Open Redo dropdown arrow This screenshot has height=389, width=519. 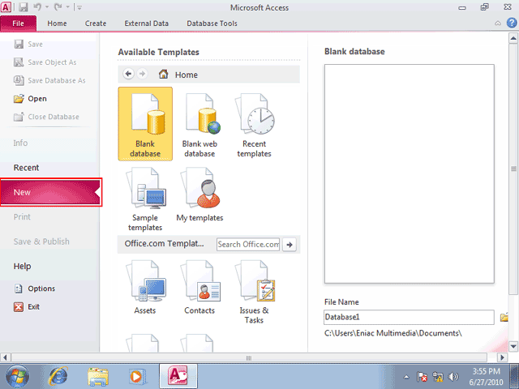[x=68, y=7]
